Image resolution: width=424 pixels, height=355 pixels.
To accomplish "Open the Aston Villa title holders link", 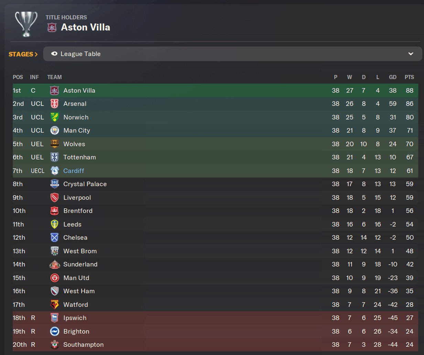I will [x=85, y=28].
